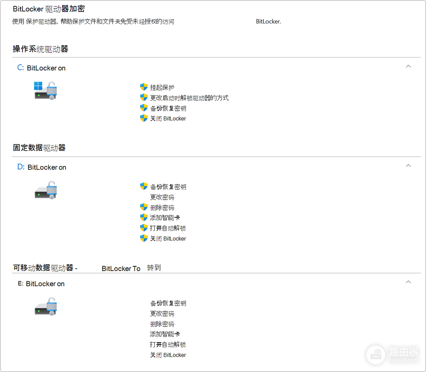
Task: Click shield icon beside C: 备份恢复密钥
Action: click(144, 108)
